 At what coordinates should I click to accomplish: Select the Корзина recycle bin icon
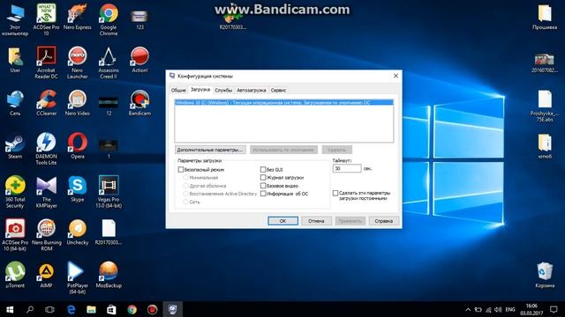[545, 275]
